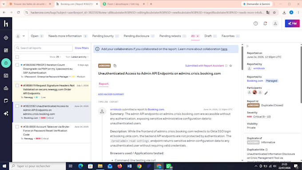The image size is (302, 170).
Task: Open the Fiverr Edit Gig browser tab
Action: click(x=123, y=4)
